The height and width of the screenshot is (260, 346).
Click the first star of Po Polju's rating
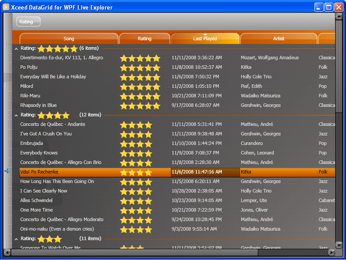pos(124,67)
